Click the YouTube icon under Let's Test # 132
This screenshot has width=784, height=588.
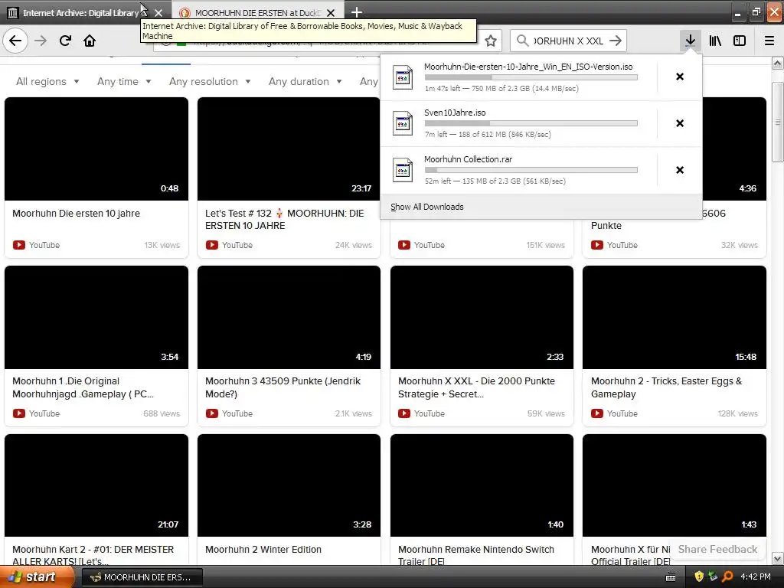click(x=212, y=245)
